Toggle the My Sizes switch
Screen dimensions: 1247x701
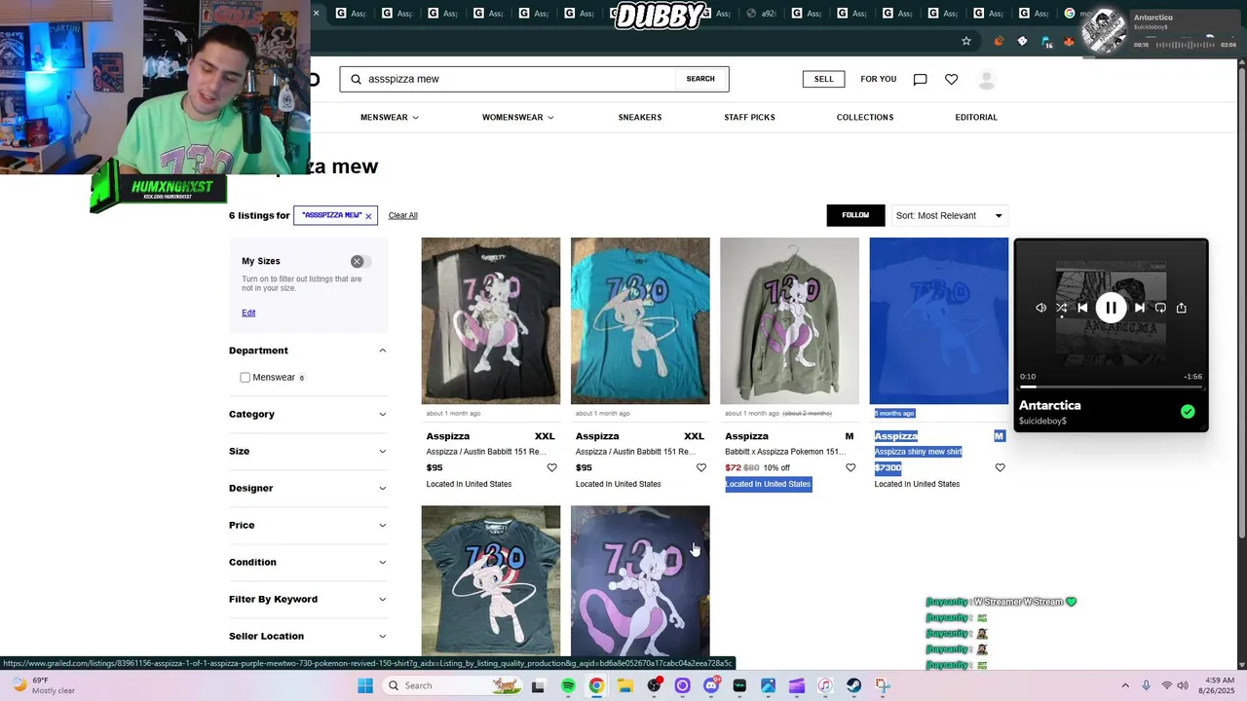[x=360, y=261]
